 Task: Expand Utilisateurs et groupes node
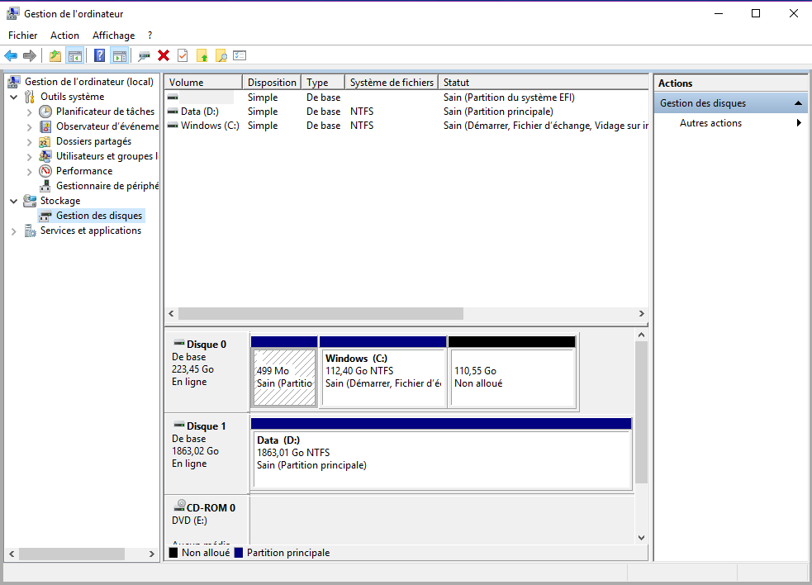[x=29, y=156]
